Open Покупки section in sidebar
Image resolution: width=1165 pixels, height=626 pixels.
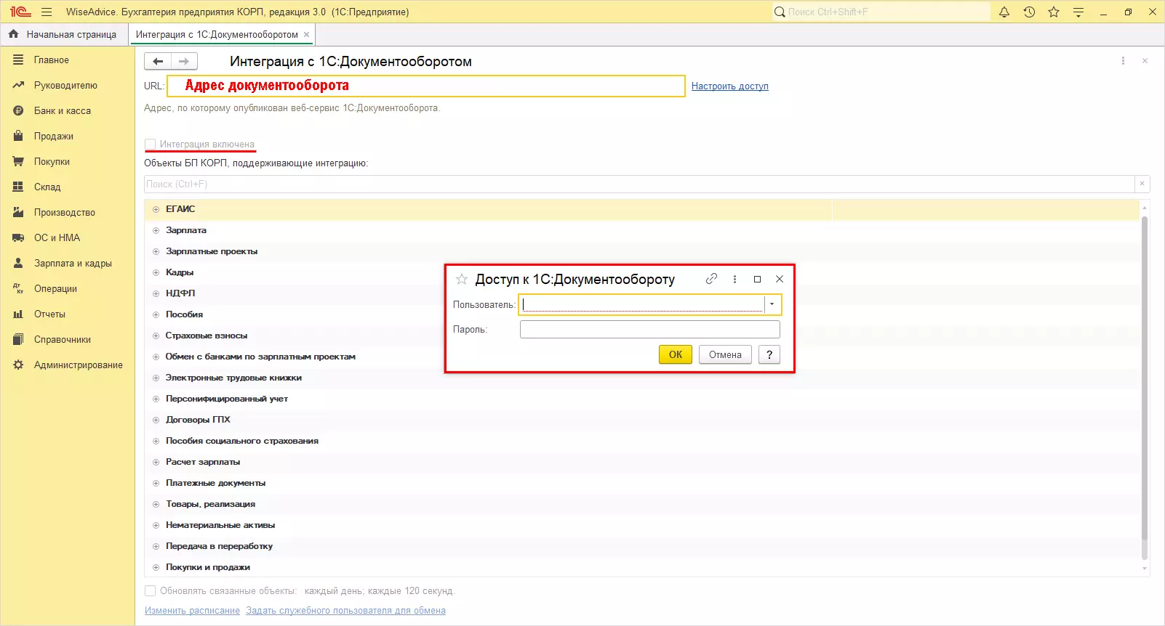[52, 162]
